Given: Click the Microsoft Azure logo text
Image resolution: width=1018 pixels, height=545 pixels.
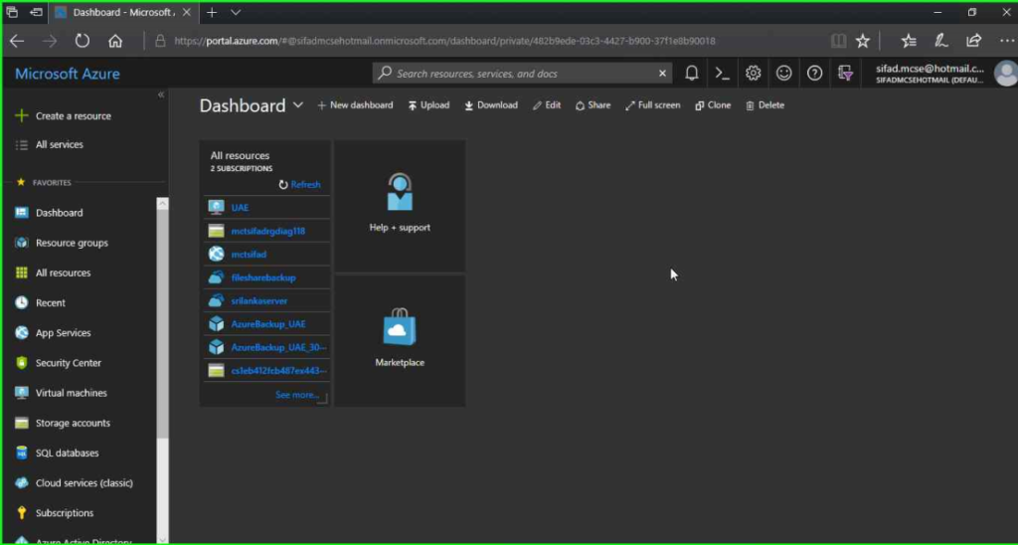Looking at the screenshot, I should pyautogui.click(x=68, y=74).
